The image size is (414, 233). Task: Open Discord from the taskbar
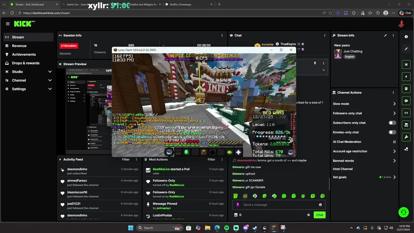[245, 228]
